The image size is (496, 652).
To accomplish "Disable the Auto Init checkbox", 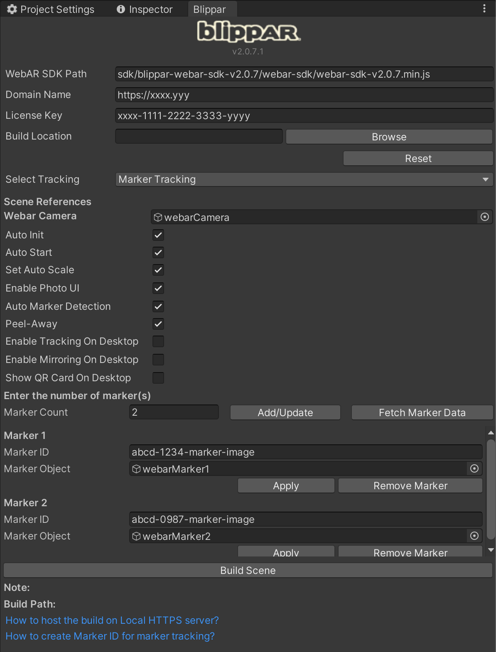I will click(x=158, y=235).
